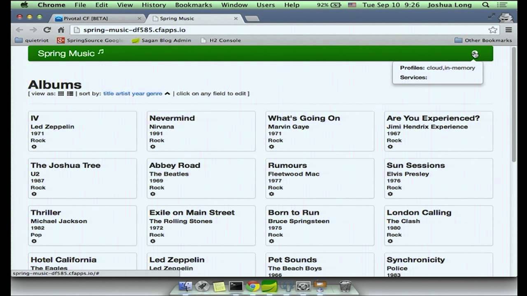
Task: Edit the artist field "Marvin Gaye"
Action: click(x=289, y=127)
